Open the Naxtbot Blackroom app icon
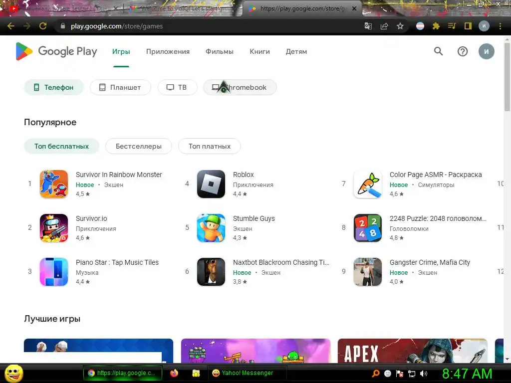The width and height of the screenshot is (511, 383). tap(211, 272)
